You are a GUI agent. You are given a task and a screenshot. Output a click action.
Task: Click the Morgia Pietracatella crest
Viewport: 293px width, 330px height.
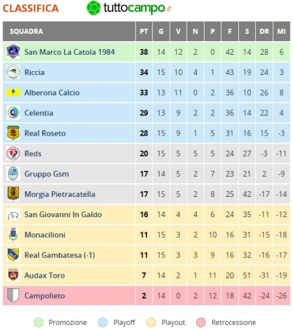[13, 194]
